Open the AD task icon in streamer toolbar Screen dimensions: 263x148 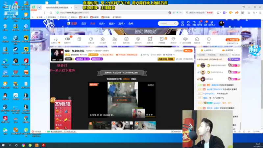pos(126,39)
